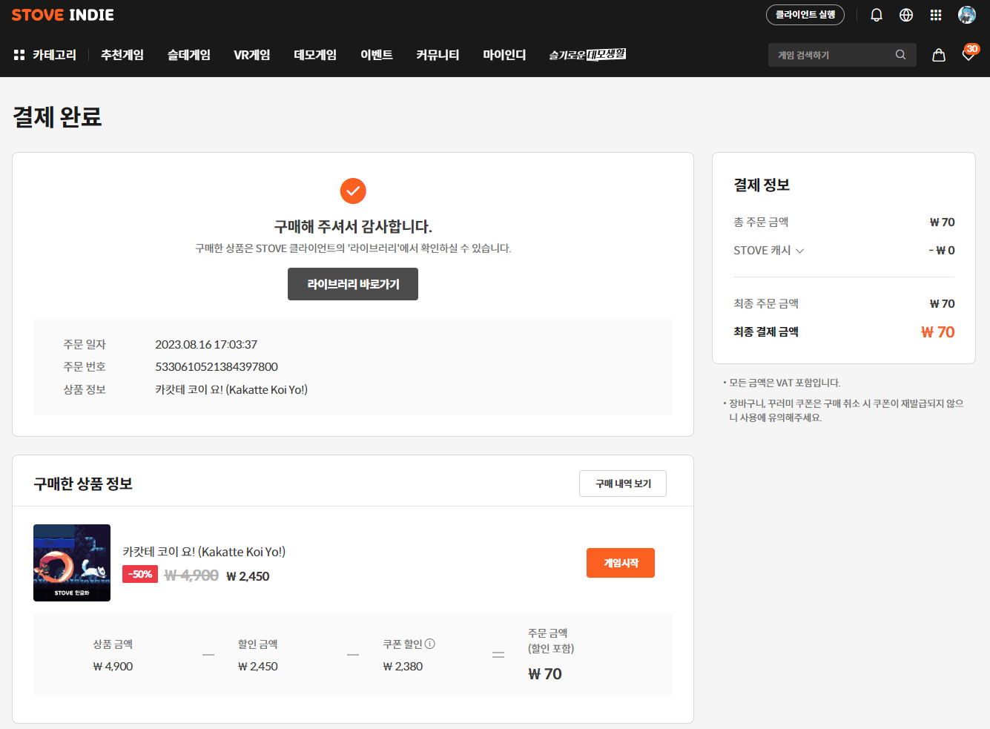Image resolution: width=990 pixels, height=729 pixels.
Task: Open the 이벤트 menu item
Action: pos(377,55)
